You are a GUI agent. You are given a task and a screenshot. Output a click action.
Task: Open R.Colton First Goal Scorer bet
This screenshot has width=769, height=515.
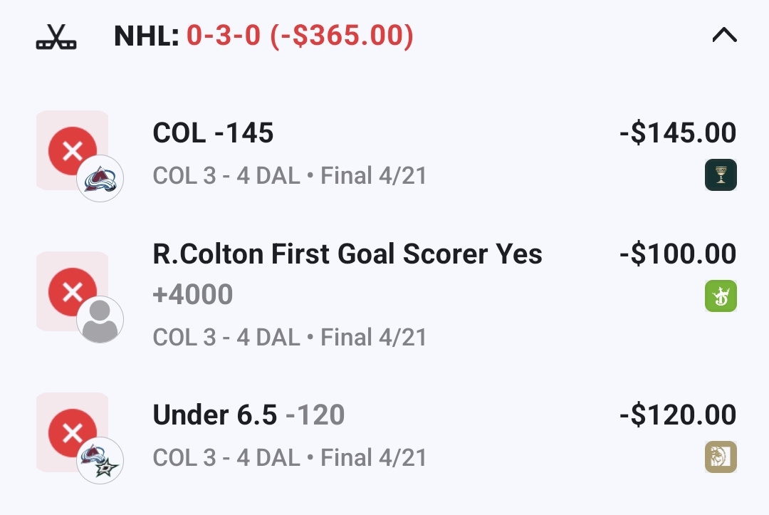[x=347, y=254]
